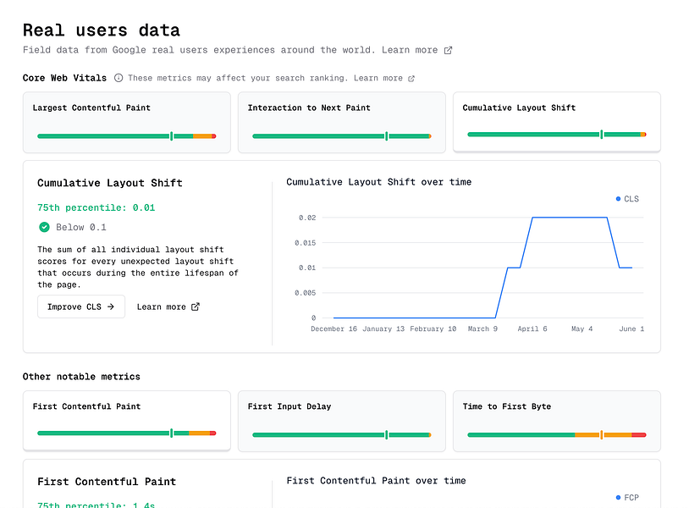Toggle the CLS legend dot in chart

click(619, 199)
